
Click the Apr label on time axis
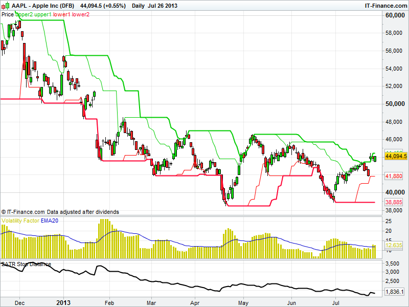195,303
